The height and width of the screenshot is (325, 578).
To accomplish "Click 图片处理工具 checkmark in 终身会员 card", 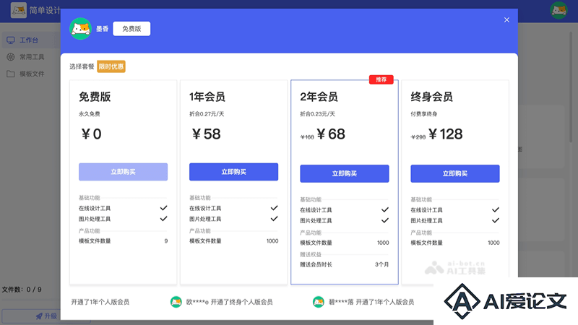I will click(496, 221).
